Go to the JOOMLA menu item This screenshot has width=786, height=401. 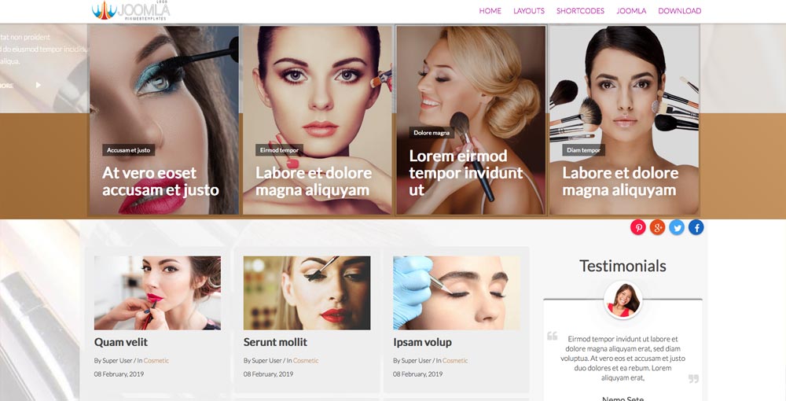[x=631, y=11]
